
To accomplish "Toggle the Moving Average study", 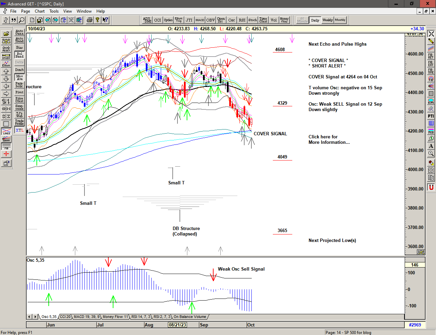I will [x=19, y=77].
